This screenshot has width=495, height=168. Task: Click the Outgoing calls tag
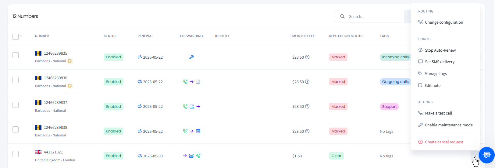pyautogui.click(x=395, y=82)
